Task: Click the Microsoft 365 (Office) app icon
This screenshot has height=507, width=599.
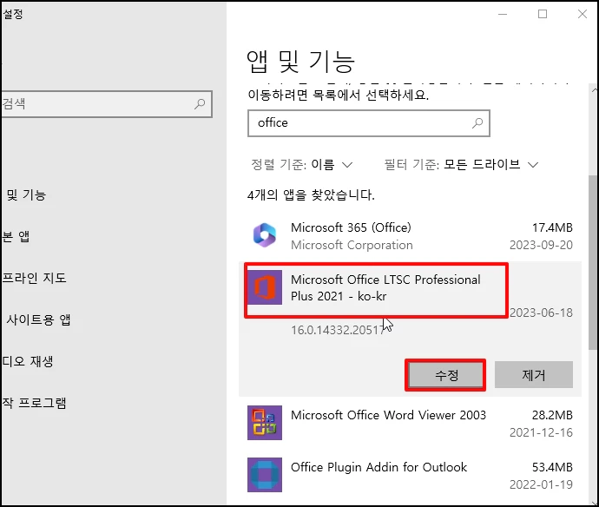Action: [x=265, y=235]
